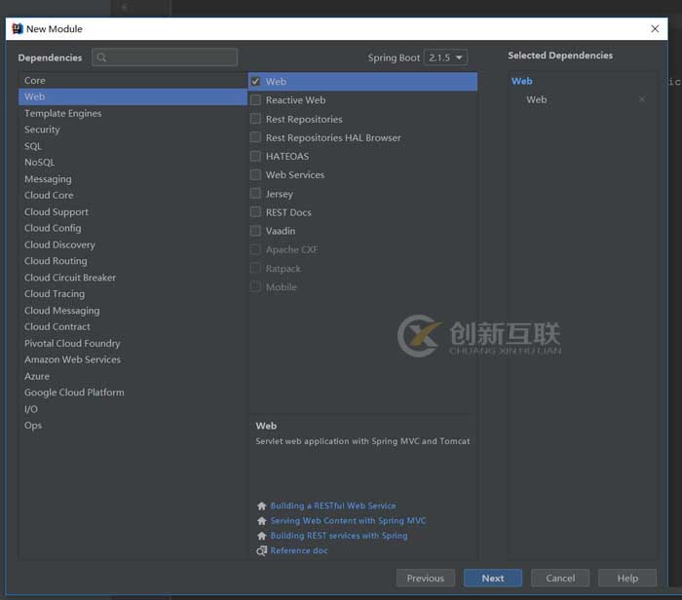Select the Template Engines category
The height and width of the screenshot is (600, 682).
click(133, 113)
